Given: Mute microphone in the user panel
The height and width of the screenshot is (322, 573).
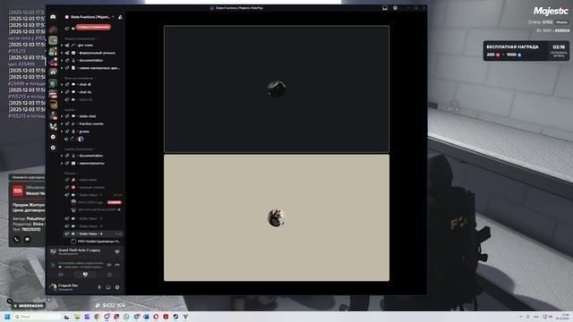Looking at the screenshot, I should click(99, 287).
